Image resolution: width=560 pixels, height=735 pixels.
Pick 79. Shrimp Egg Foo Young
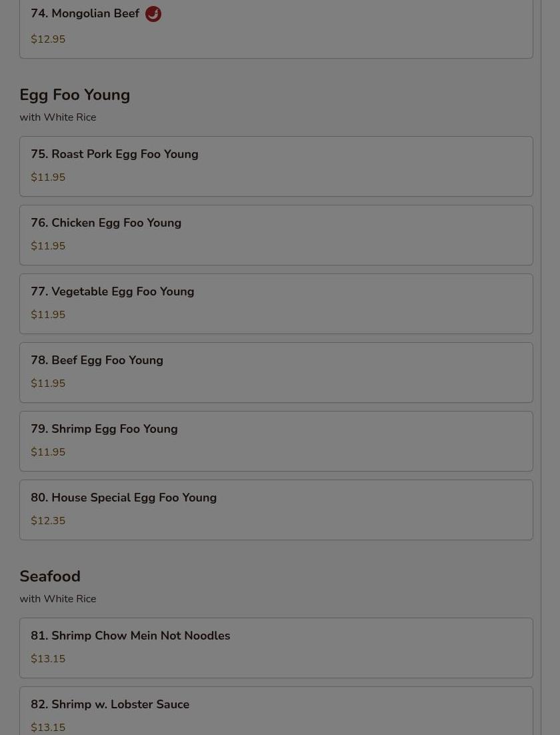click(x=276, y=441)
